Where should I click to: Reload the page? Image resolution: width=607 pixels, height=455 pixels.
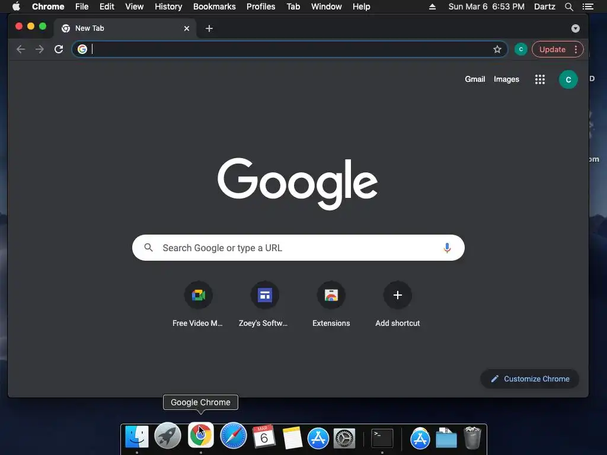[59, 49]
